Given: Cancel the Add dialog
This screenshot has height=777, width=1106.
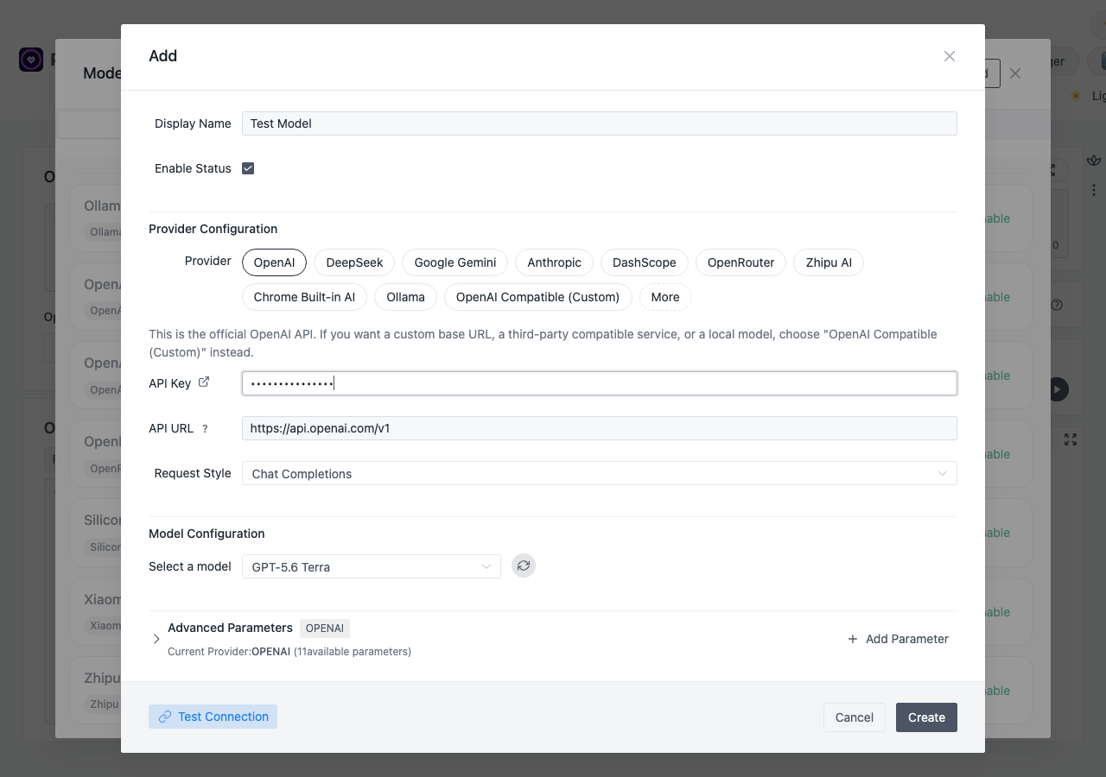Looking at the screenshot, I should pos(855,717).
